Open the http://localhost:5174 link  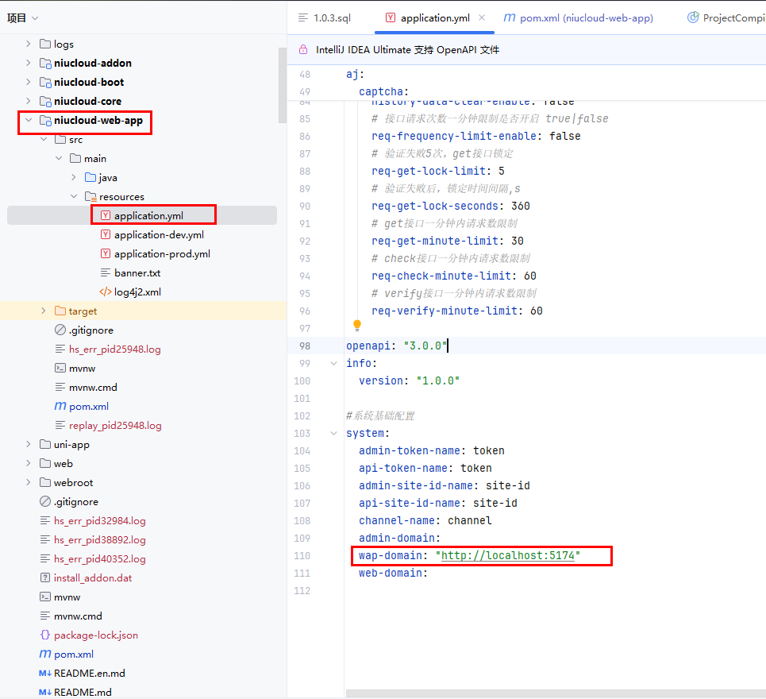[x=507, y=556]
